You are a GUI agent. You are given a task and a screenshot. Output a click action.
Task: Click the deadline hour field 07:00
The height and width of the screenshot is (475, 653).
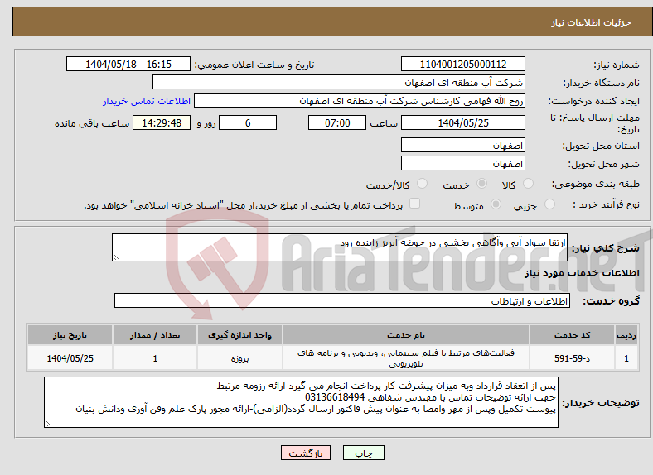[337, 122]
